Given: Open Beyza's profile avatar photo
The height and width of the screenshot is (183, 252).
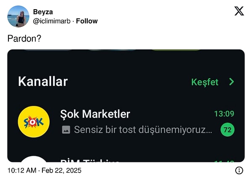Looking at the screenshot, I should click(18, 16).
